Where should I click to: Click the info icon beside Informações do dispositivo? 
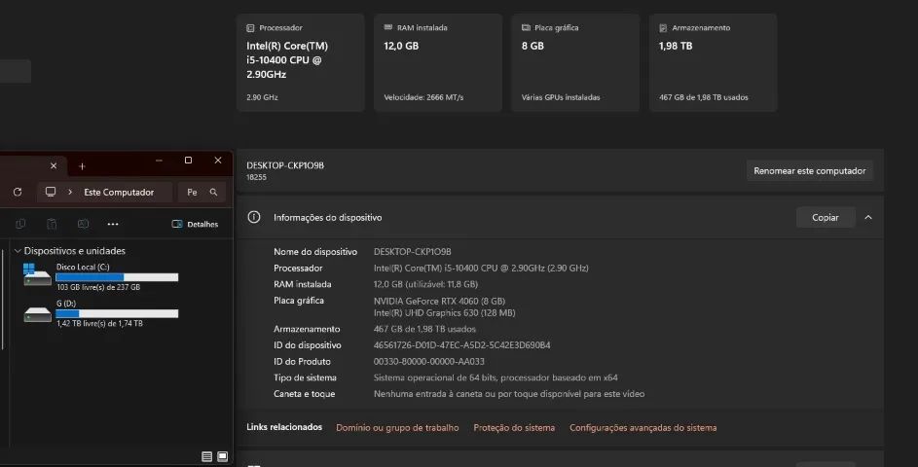[253, 217]
